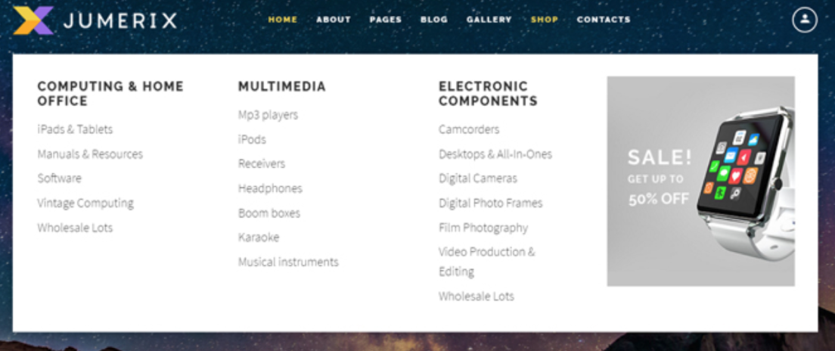Open the Gallery menu item
This screenshot has width=835, height=351.
click(489, 20)
